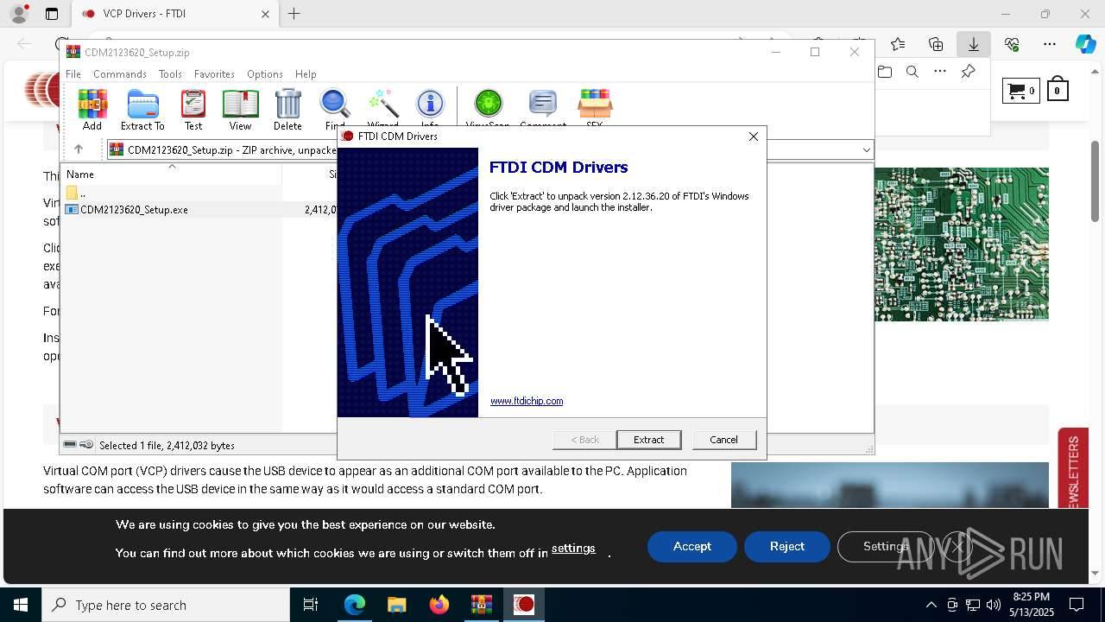This screenshot has height=622, width=1105.
Task: Click the Windows Start button
Action: [x=21, y=605]
